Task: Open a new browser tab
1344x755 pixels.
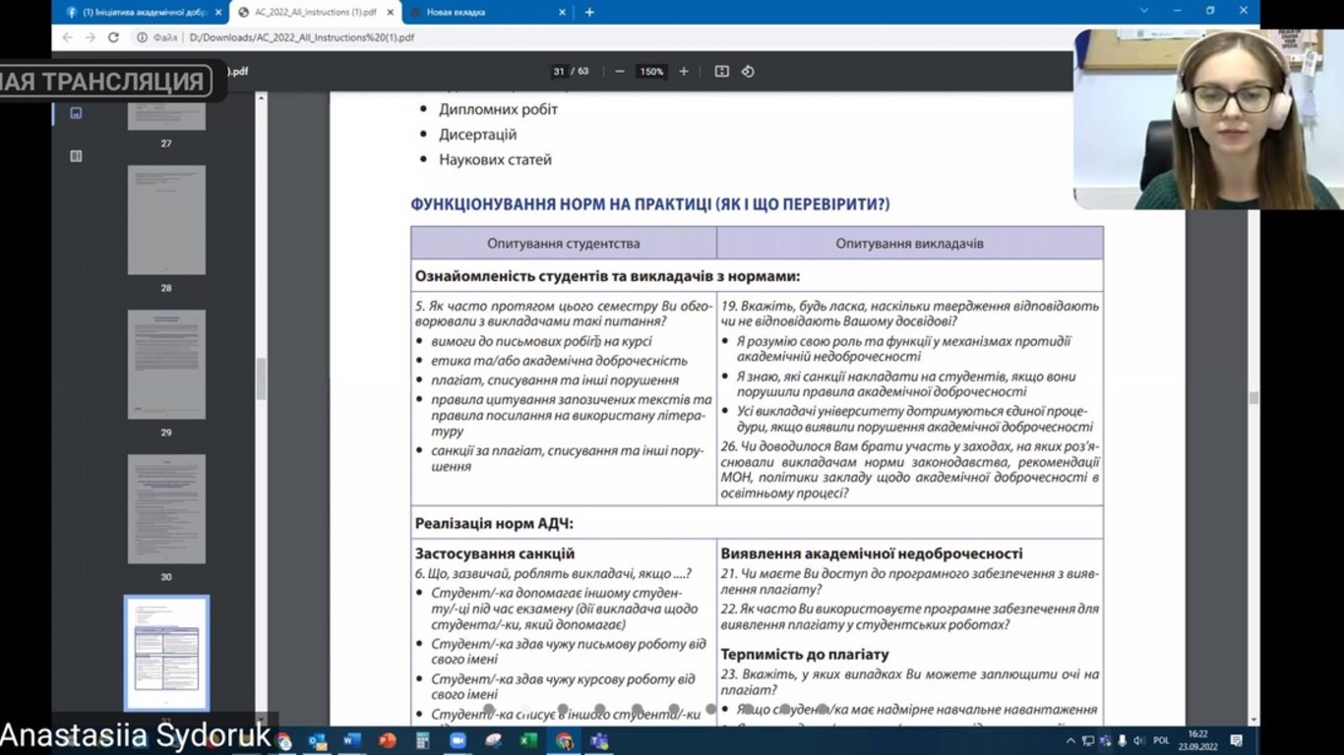Action: tap(589, 12)
